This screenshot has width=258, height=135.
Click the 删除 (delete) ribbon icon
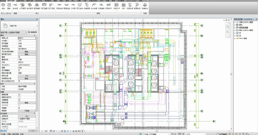pos(9,6)
